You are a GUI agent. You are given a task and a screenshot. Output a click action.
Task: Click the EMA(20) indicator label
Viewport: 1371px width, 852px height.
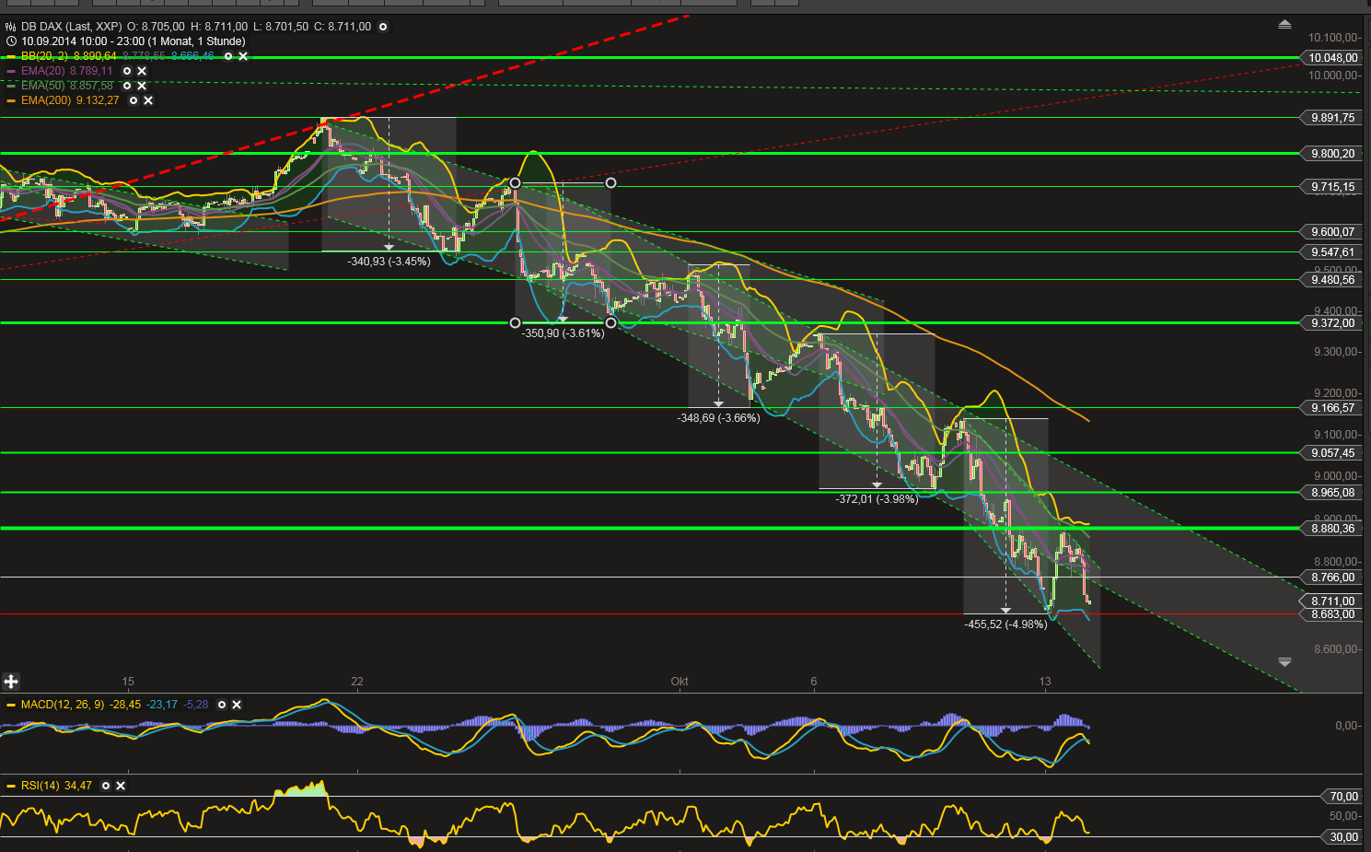[x=42, y=71]
